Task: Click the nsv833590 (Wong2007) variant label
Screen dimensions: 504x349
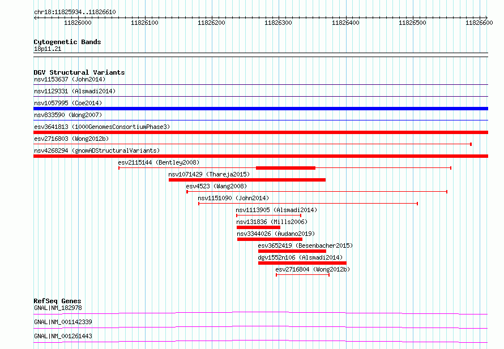Action: coord(68,115)
